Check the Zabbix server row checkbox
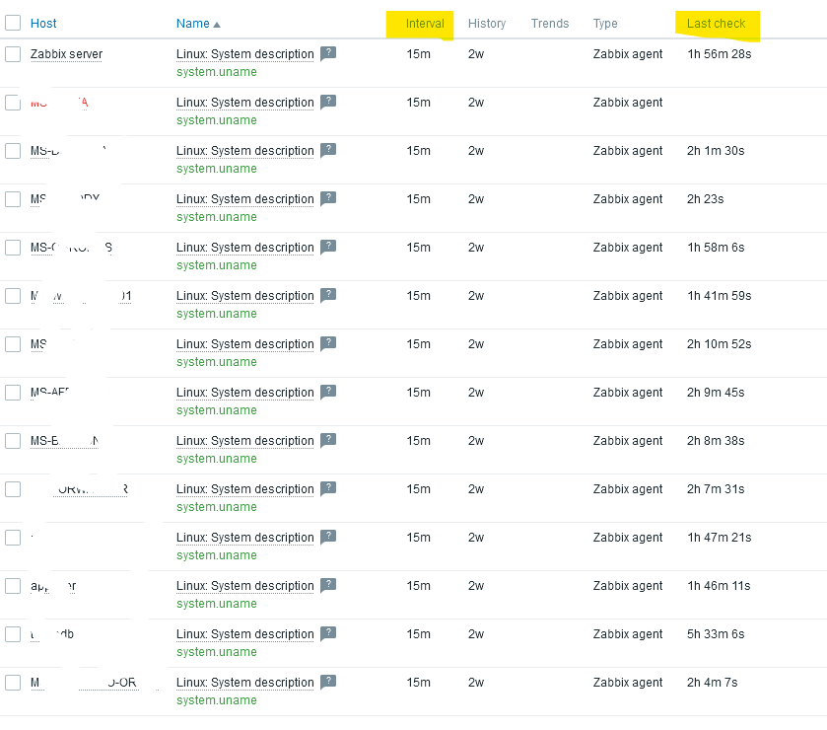 pyautogui.click(x=13, y=54)
